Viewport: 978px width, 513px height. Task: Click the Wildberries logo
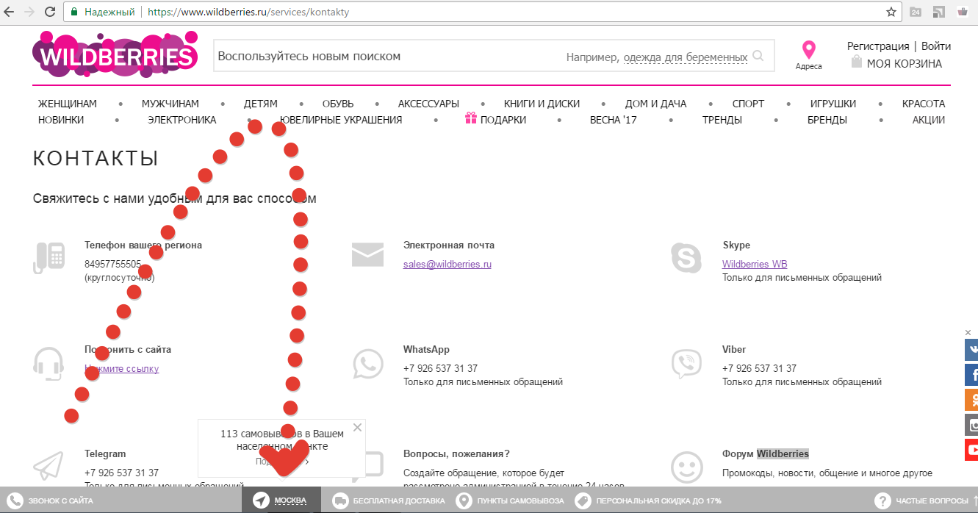coord(115,54)
